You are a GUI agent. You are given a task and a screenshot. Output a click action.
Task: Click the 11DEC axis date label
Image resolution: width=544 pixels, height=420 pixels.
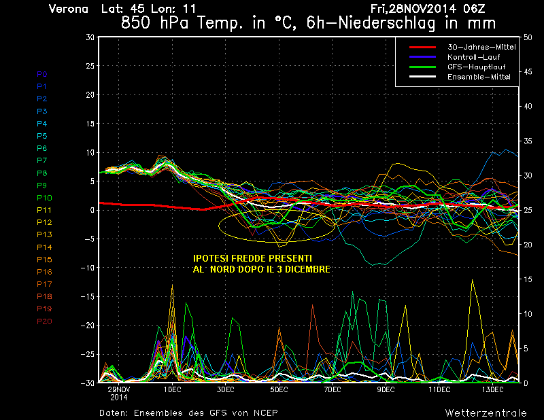(439, 389)
